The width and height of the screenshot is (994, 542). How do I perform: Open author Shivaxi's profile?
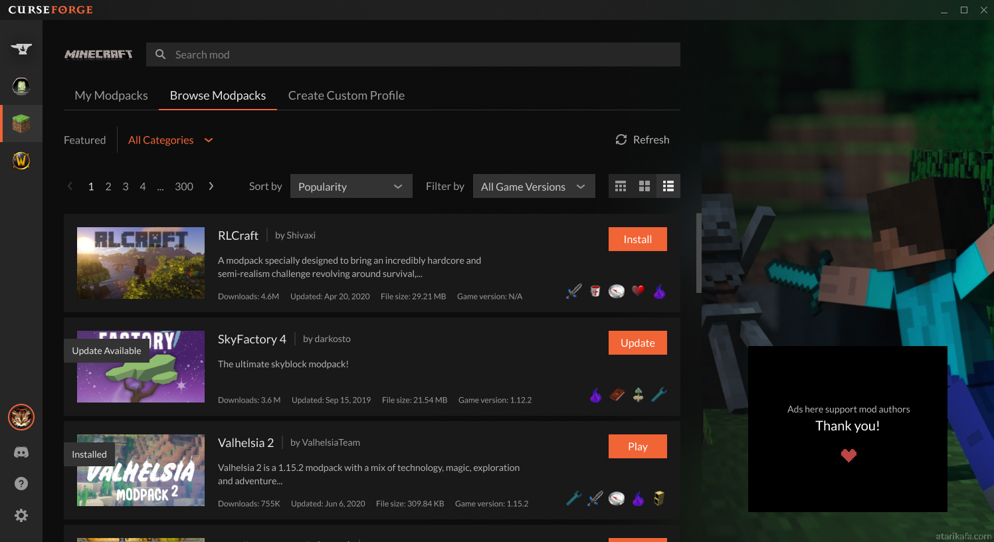tap(301, 235)
